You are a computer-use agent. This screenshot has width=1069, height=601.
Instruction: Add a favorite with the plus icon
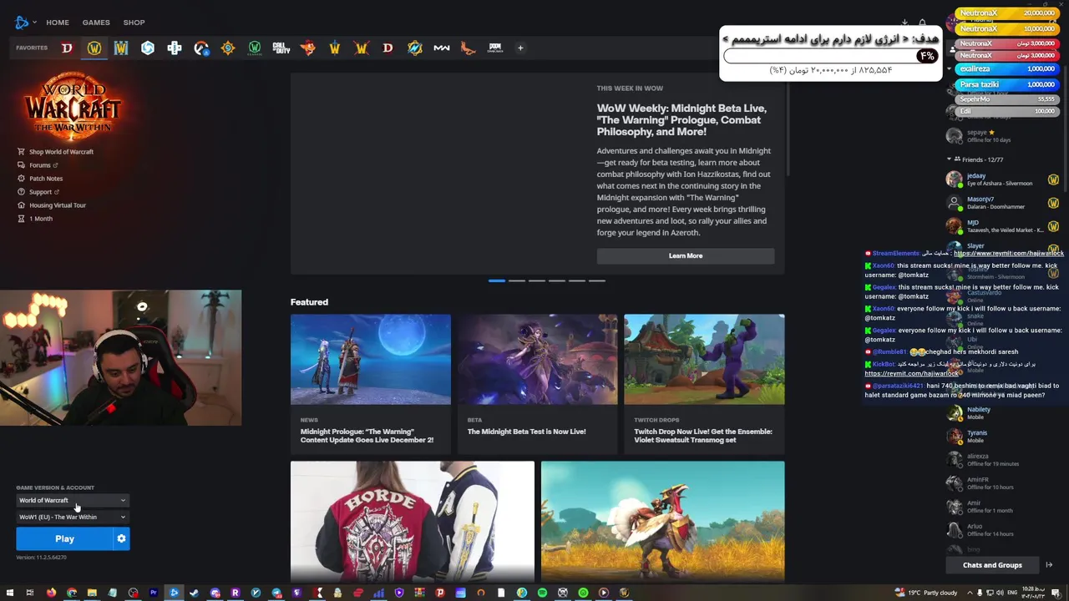[520, 48]
